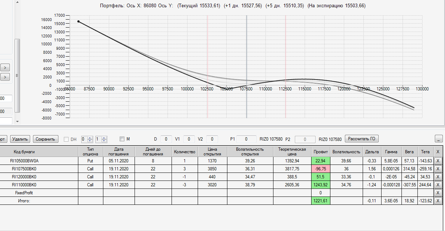Click the Гамма column header
Viewport: 445px width, 231px height.
tap(391, 152)
